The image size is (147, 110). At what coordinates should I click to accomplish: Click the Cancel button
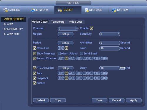pos(116,100)
